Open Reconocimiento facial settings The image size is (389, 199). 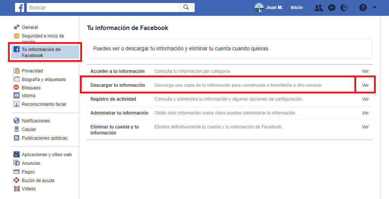coord(44,104)
